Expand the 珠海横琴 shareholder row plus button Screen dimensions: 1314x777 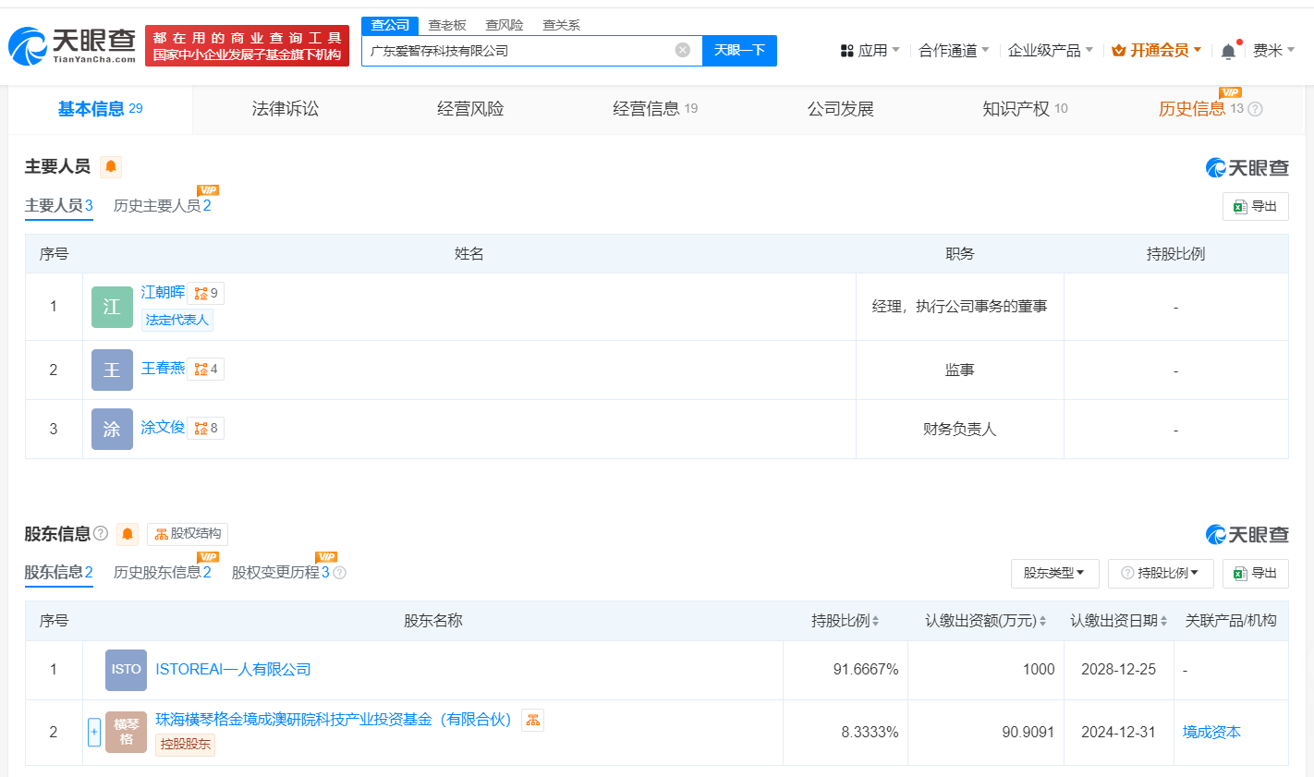(x=94, y=732)
